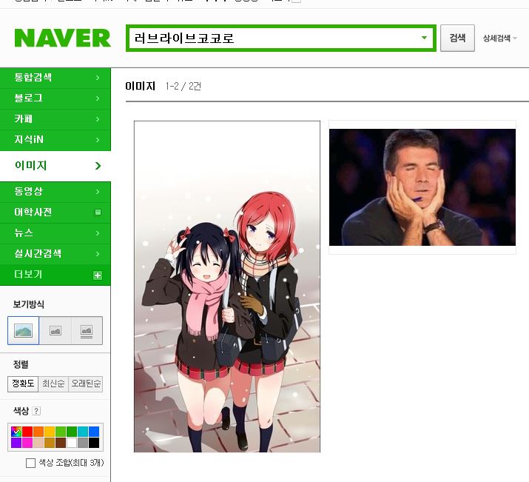529x482 pixels.
Task: Pick the dark brown color swatch
Action: [x=61, y=443]
